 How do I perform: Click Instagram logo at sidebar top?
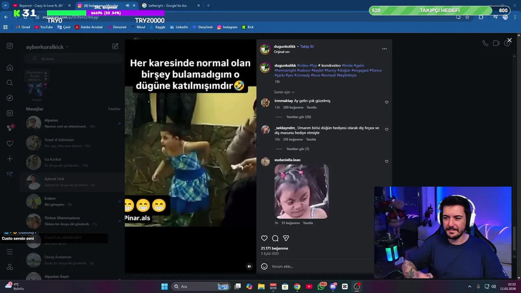(x=10, y=46)
